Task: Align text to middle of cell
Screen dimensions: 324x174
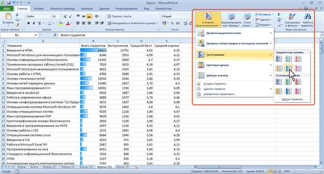Action: pyautogui.click(x=83, y=16)
